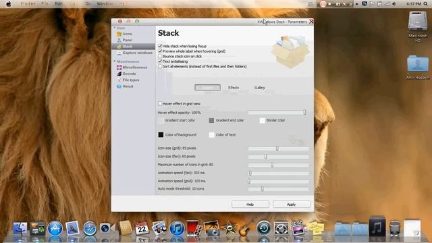
Task: Open Photo Booth in the dock
Action: (194, 228)
